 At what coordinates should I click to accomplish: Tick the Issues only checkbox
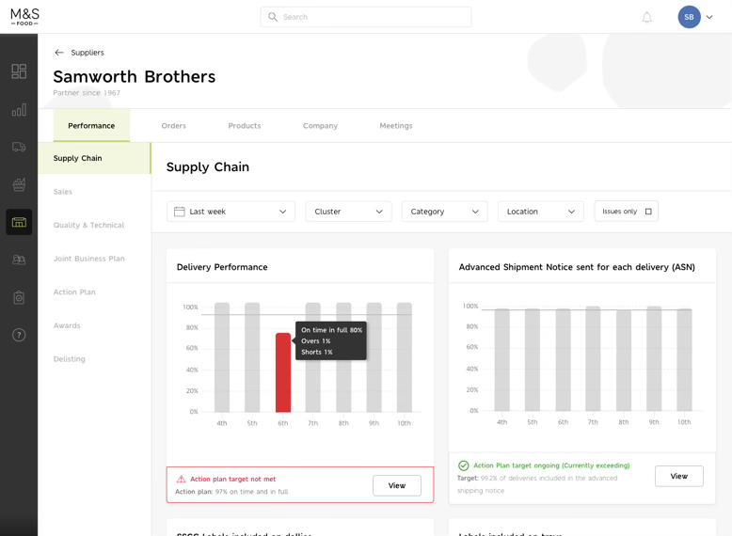pos(648,212)
